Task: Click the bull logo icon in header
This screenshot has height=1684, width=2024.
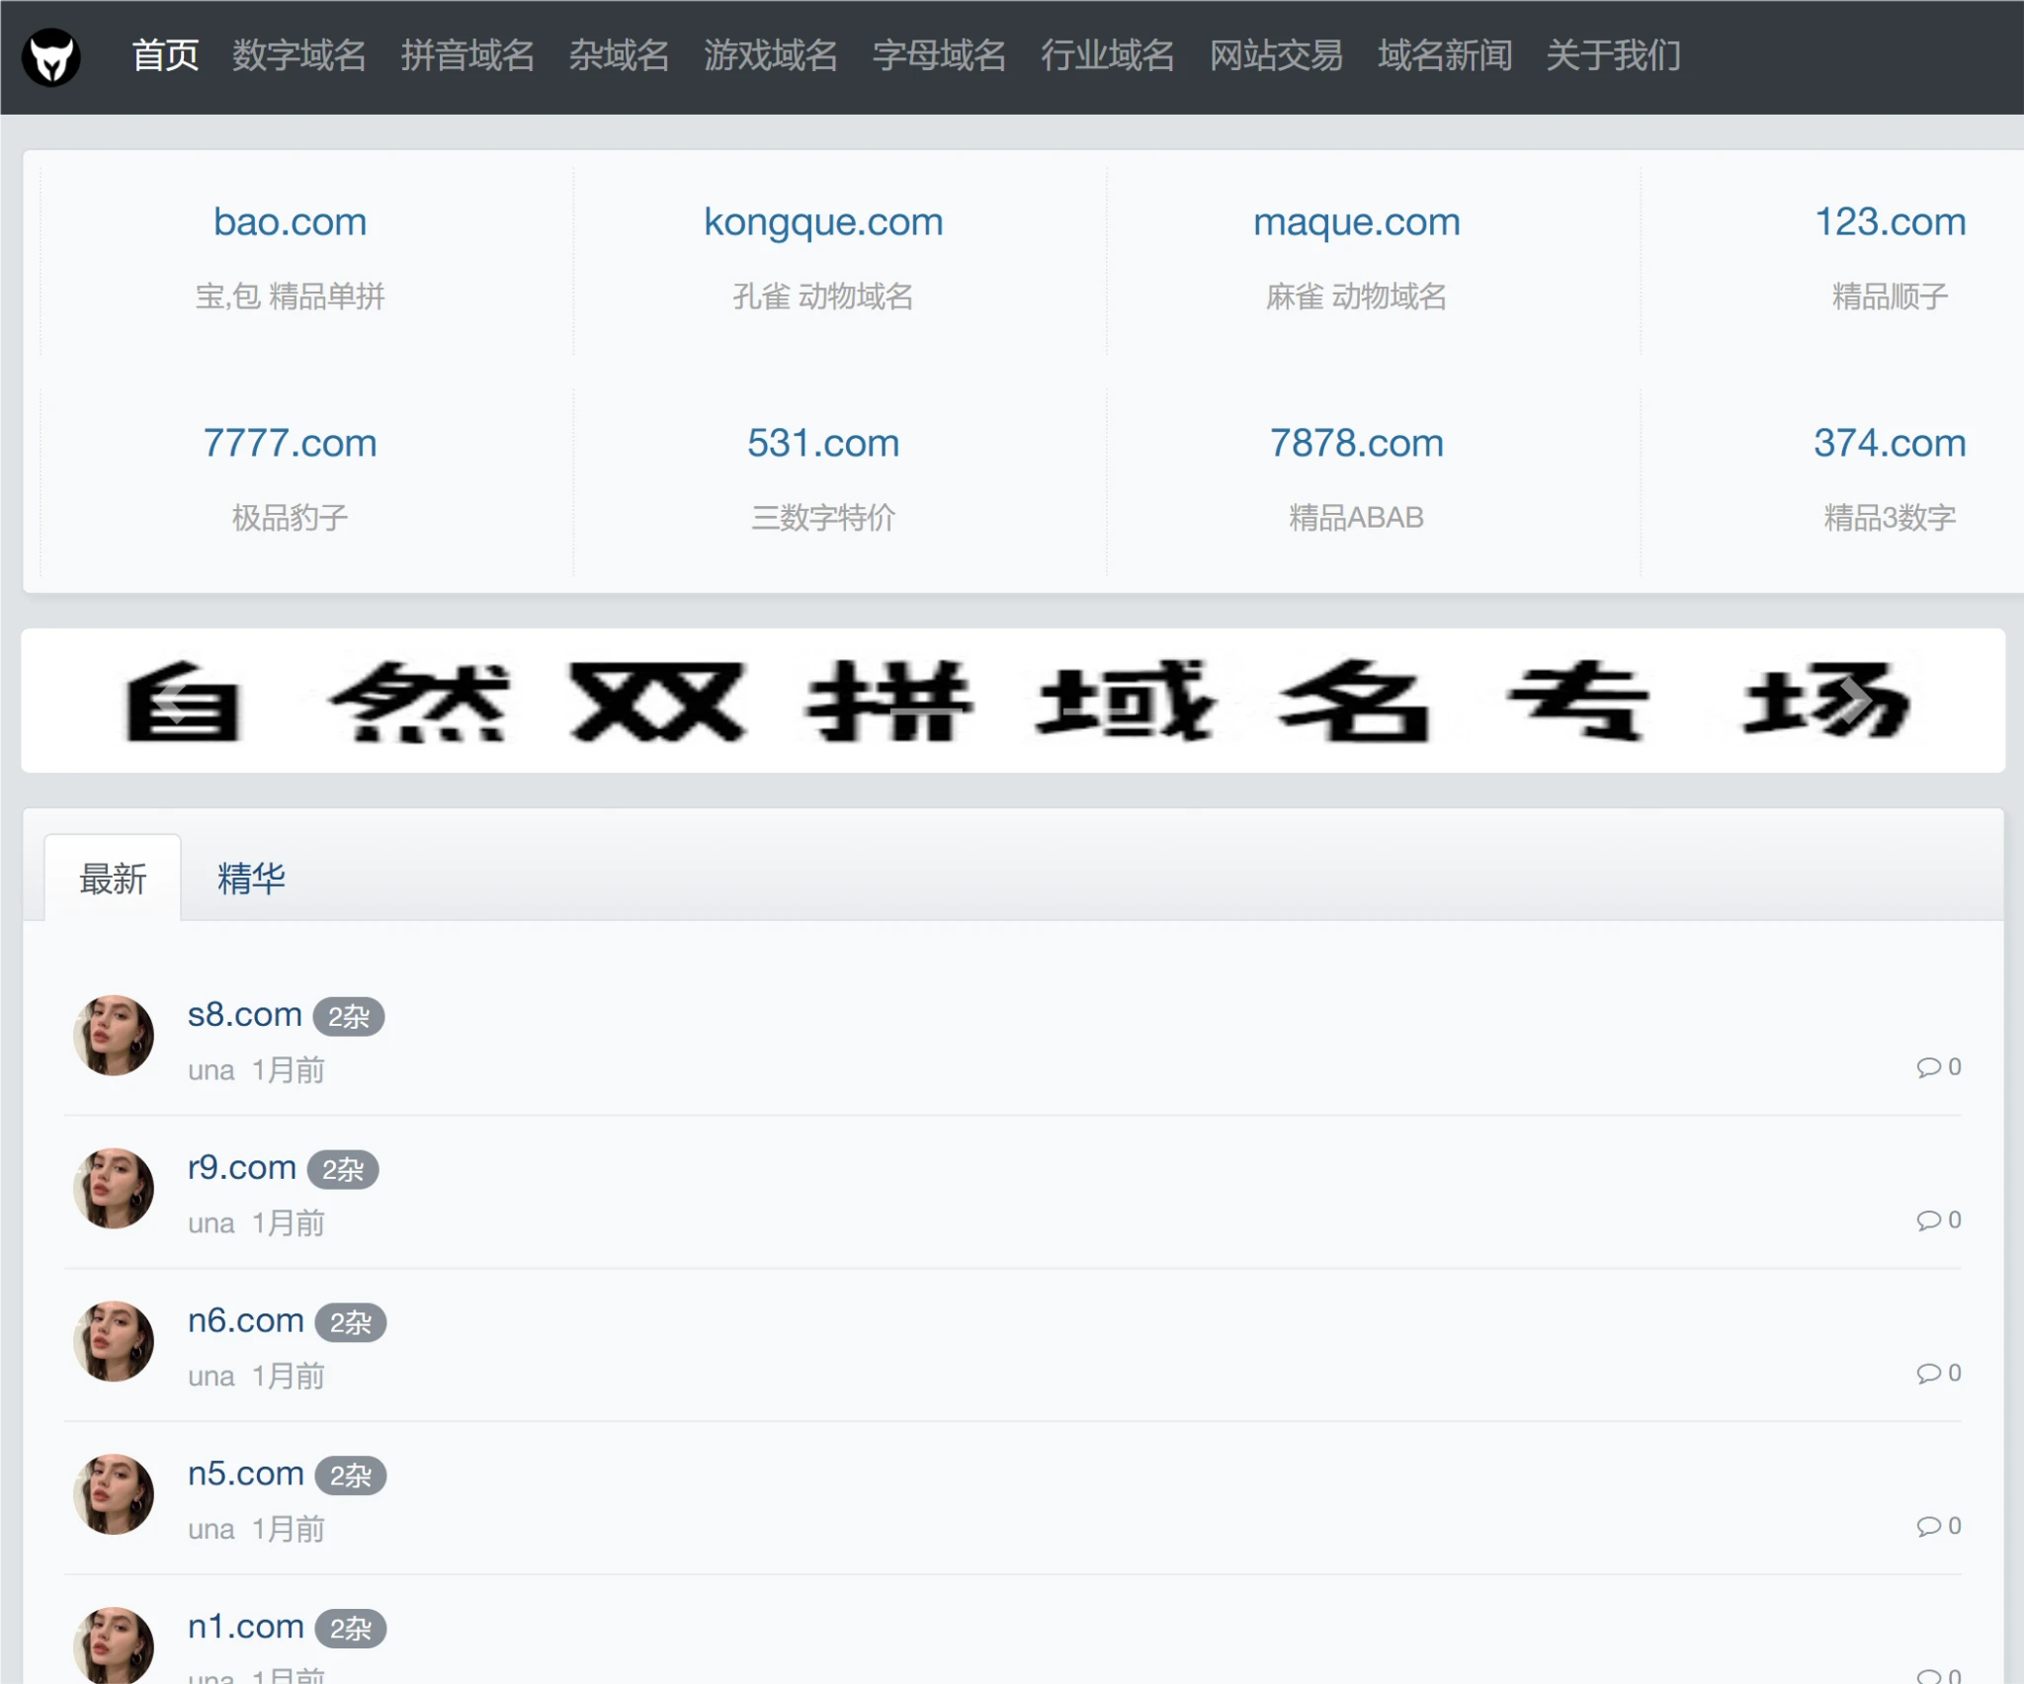Action: click(51, 56)
